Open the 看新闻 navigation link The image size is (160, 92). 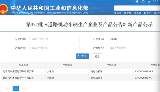coord(118,13)
